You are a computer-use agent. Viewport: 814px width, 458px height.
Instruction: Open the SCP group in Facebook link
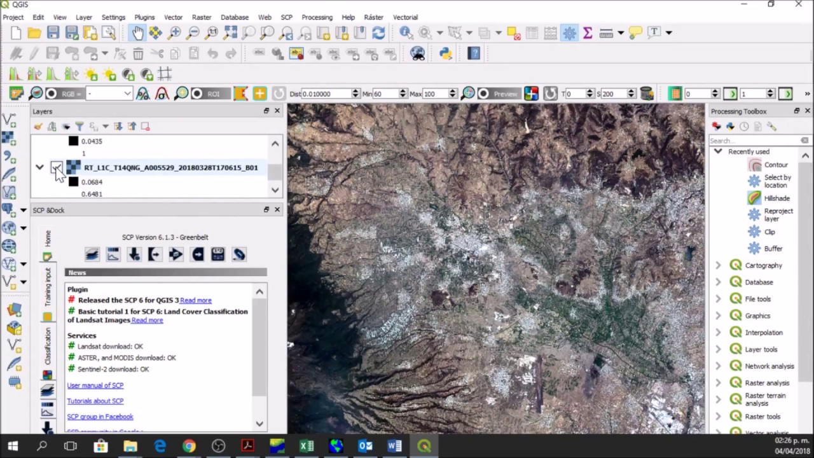[x=100, y=417]
